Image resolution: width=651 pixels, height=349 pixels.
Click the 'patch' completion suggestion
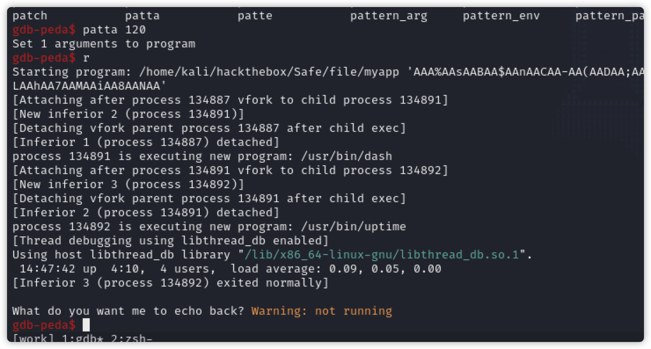pyautogui.click(x=29, y=16)
